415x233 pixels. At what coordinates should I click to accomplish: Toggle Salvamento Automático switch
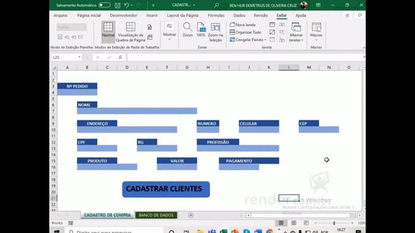[104, 5]
